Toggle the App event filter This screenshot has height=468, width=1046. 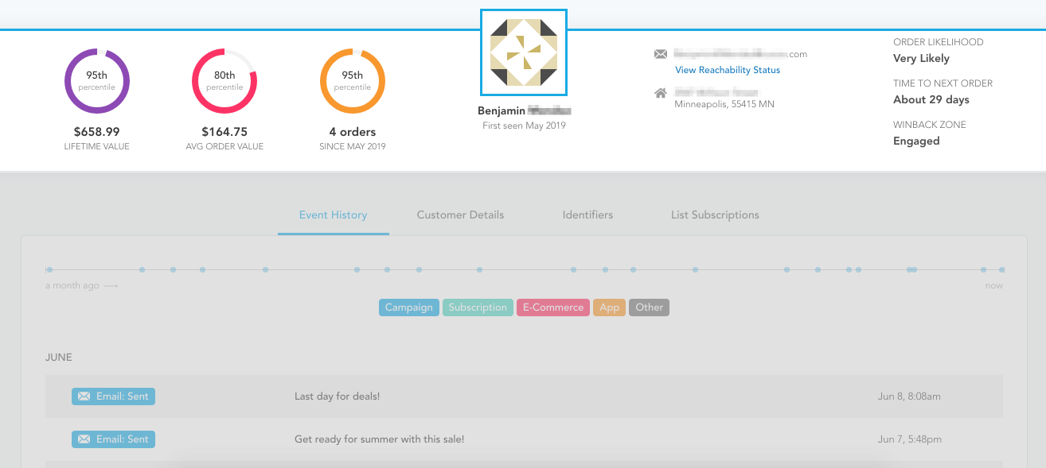point(610,307)
